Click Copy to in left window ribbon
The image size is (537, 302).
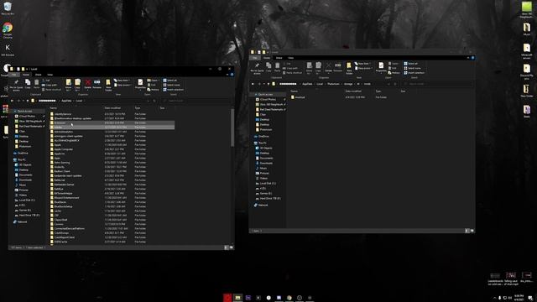click(x=78, y=85)
